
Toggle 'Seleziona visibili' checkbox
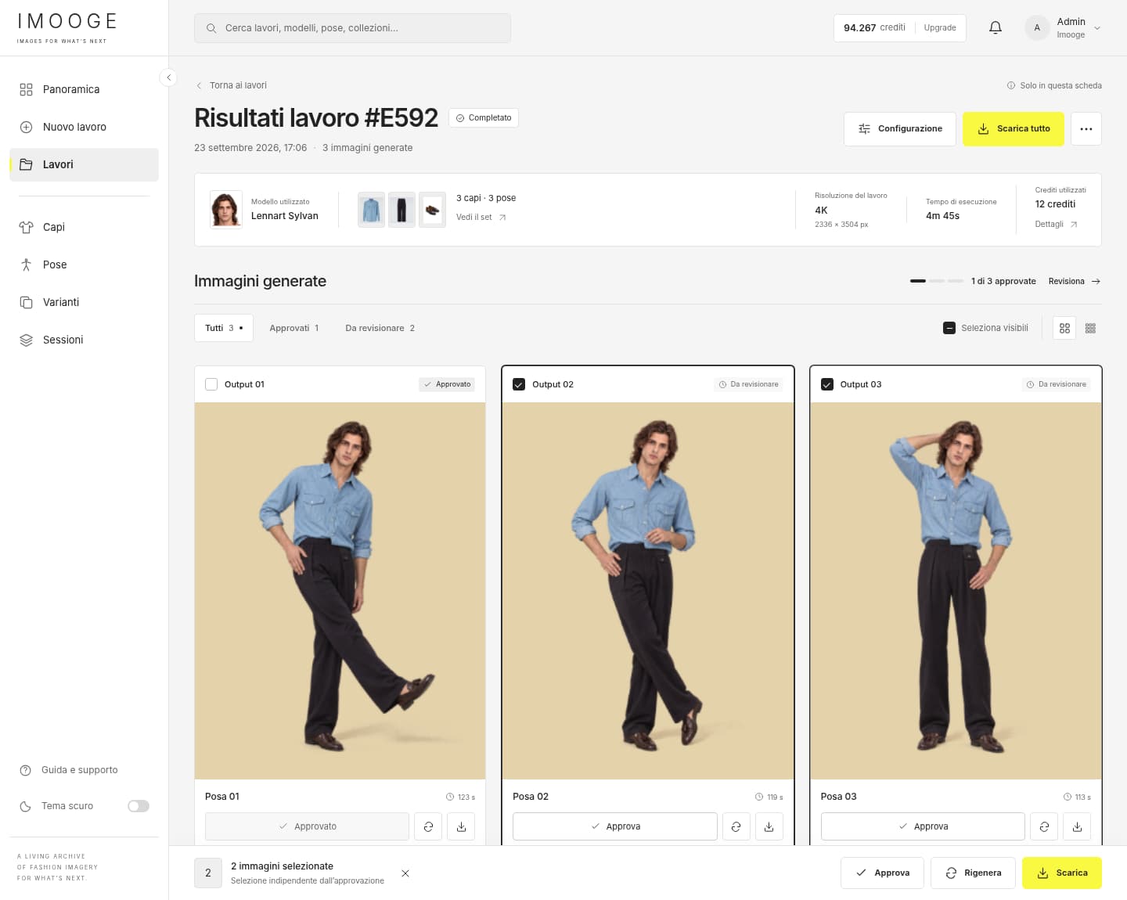click(949, 328)
